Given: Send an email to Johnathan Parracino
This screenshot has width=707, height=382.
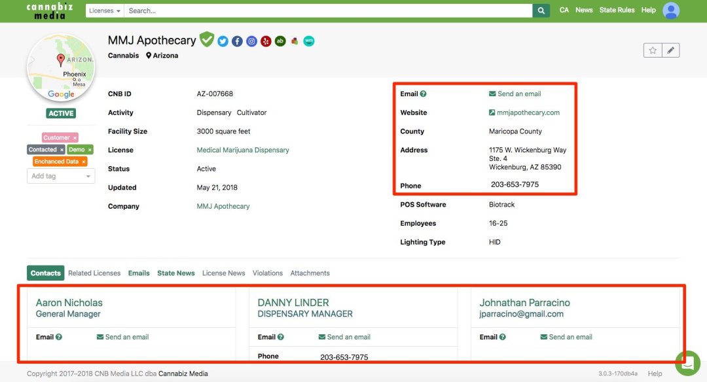Looking at the screenshot, I should [566, 337].
